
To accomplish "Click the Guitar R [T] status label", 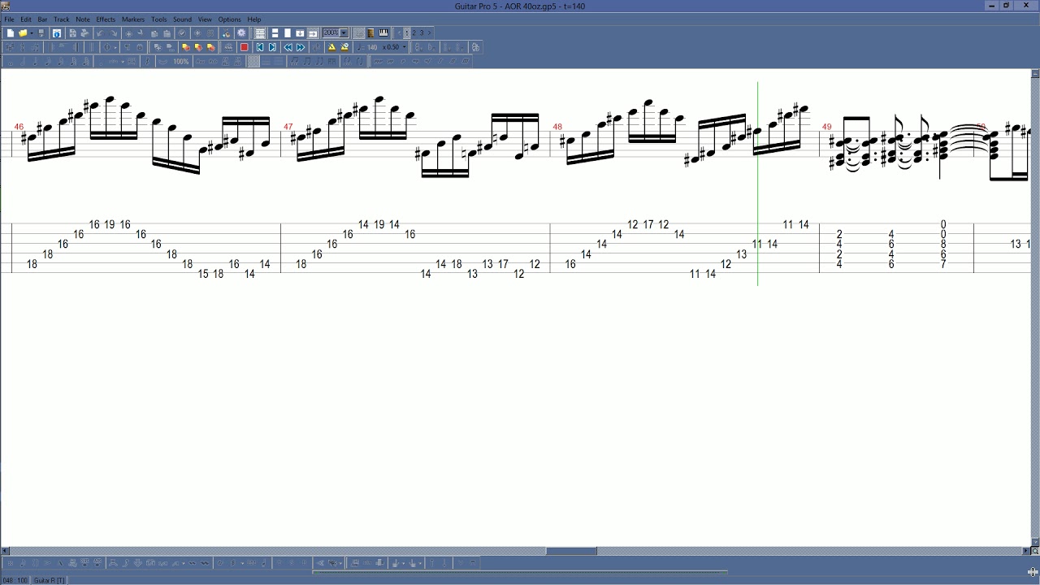I will click(x=49, y=580).
